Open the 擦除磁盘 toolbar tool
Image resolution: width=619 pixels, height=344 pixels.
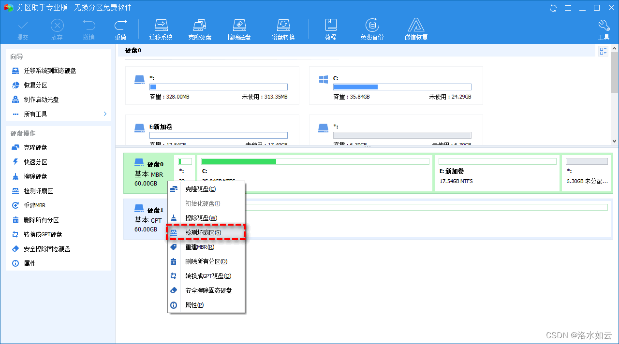click(239, 29)
